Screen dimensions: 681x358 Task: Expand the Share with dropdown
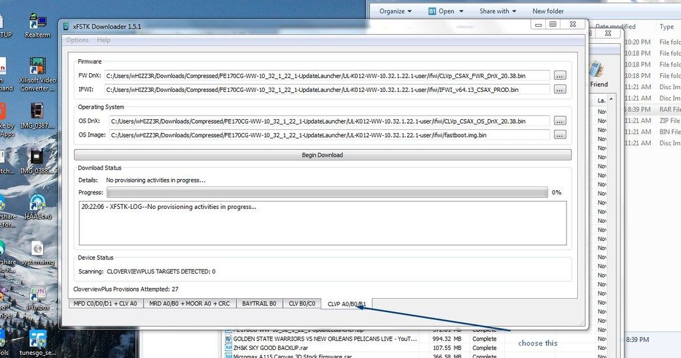pyautogui.click(x=497, y=11)
